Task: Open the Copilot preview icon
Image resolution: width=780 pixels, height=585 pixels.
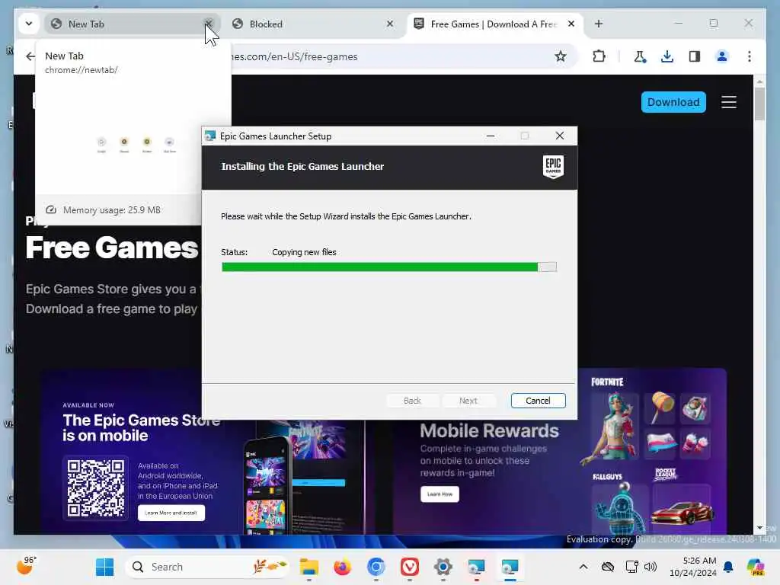Action: click(x=756, y=567)
